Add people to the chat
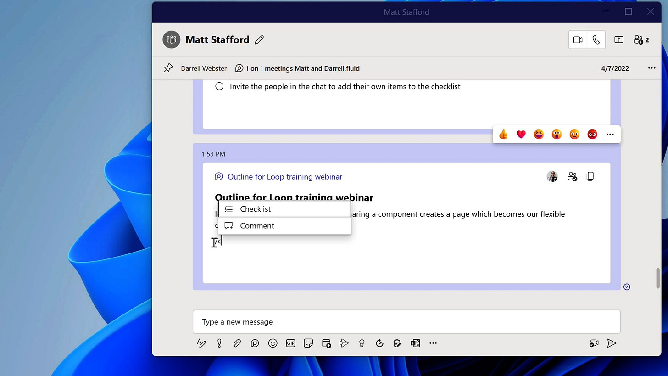The image size is (668, 376). pyautogui.click(x=641, y=40)
